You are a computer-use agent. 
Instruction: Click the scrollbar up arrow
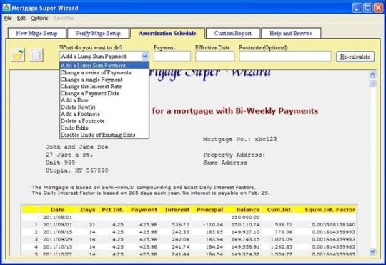coord(372,74)
